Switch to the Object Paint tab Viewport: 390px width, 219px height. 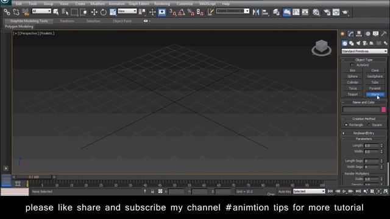click(122, 21)
